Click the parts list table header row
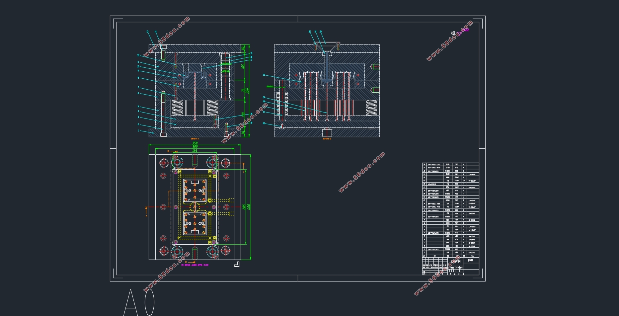Viewport: 619px width, 316px height. (450, 256)
